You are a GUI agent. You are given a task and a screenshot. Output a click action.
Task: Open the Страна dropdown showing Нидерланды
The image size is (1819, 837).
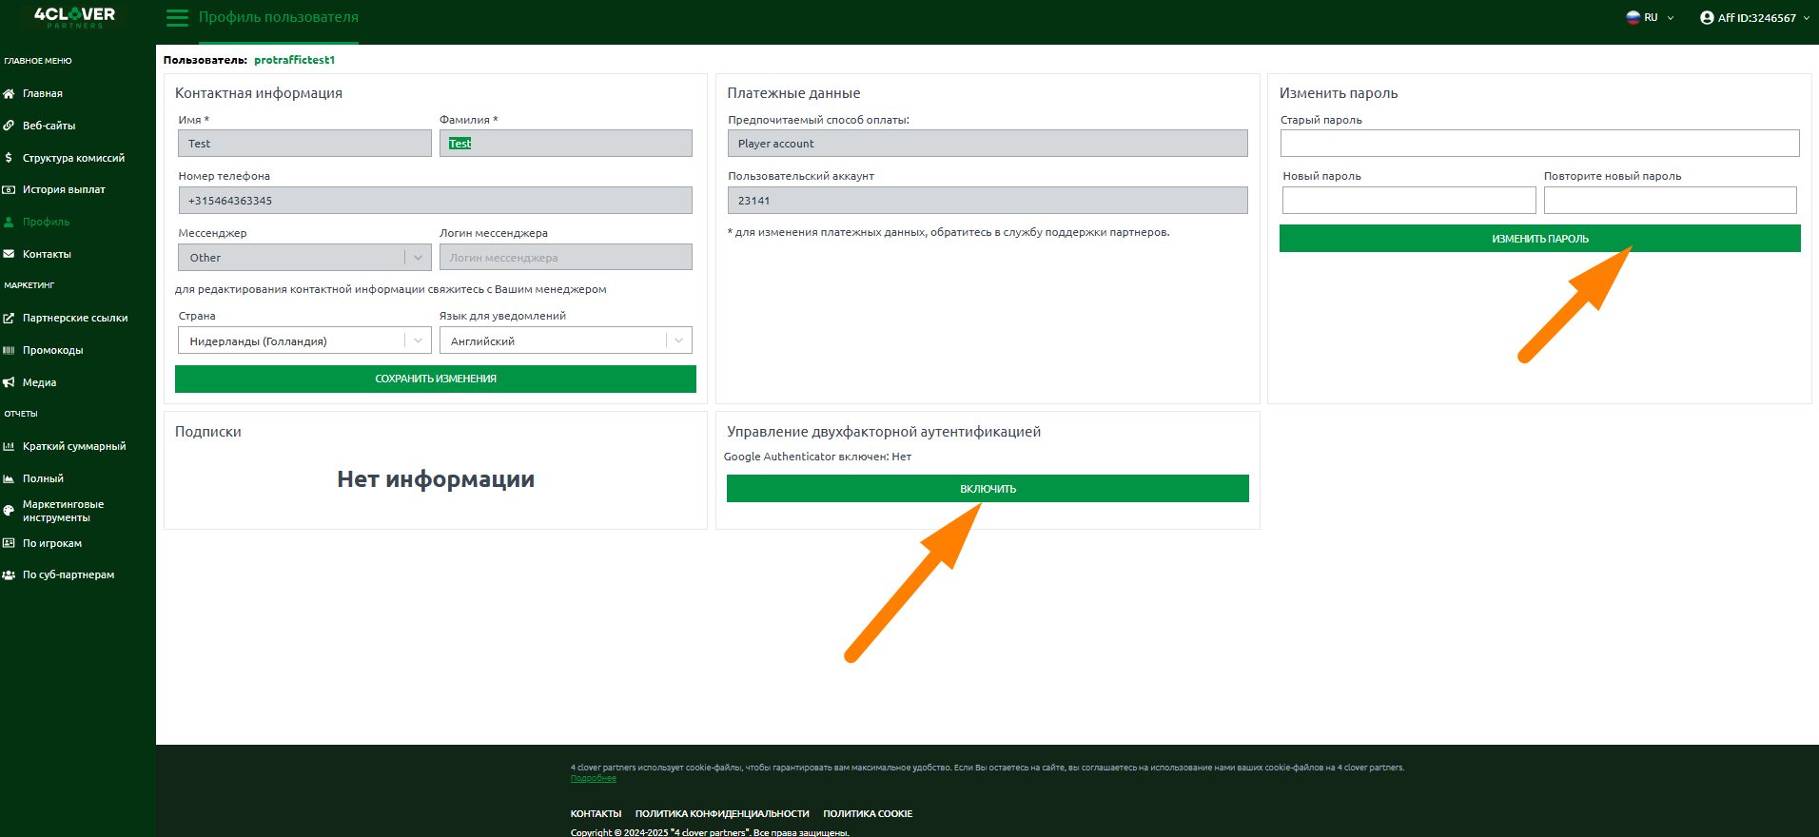304,341
